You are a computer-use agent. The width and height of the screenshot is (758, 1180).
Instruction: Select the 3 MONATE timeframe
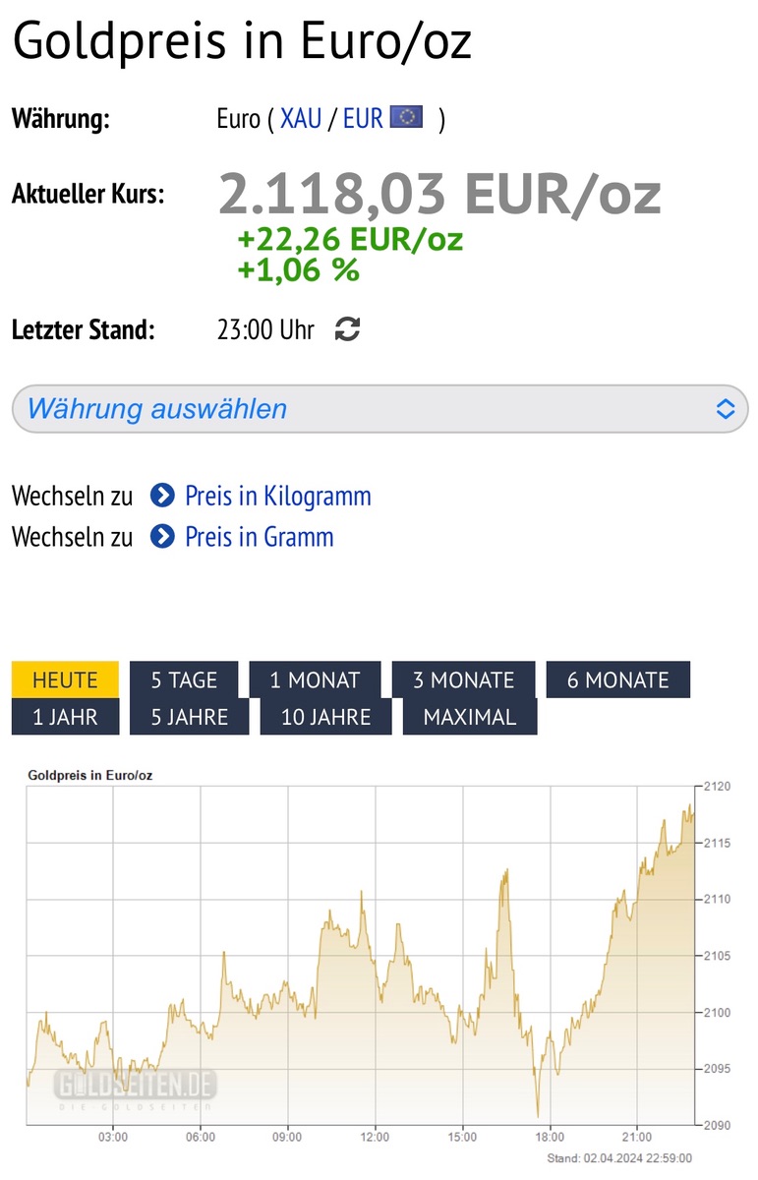click(463, 679)
